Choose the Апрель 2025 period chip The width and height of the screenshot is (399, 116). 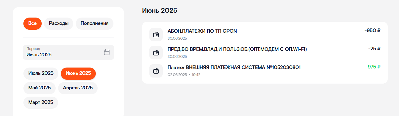click(x=78, y=88)
